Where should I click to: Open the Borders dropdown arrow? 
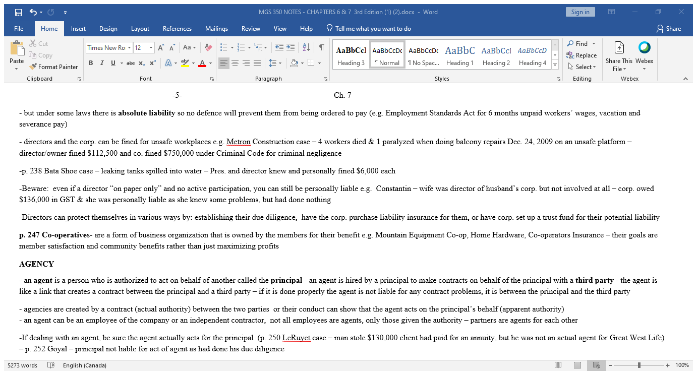(x=319, y=63)
